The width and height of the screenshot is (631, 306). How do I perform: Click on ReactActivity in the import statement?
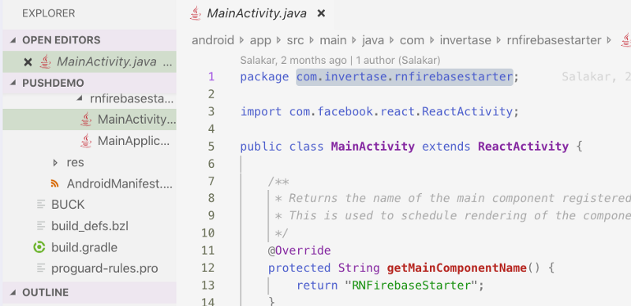point(467,111)
